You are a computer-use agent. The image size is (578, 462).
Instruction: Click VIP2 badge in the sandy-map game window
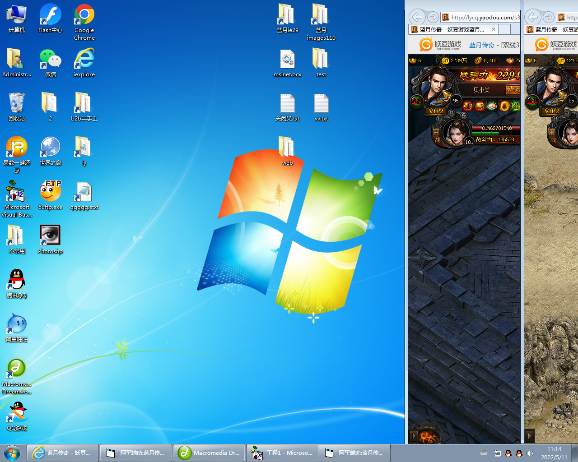tap(551, 111)
